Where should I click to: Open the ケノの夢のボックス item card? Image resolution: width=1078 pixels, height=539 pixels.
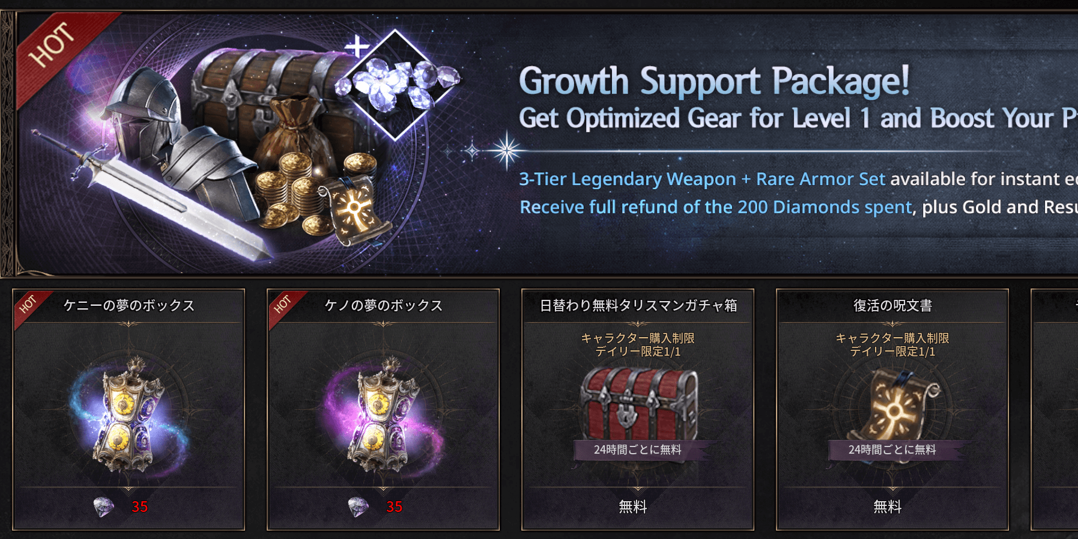pyautogui.click(x=383, y=409)
